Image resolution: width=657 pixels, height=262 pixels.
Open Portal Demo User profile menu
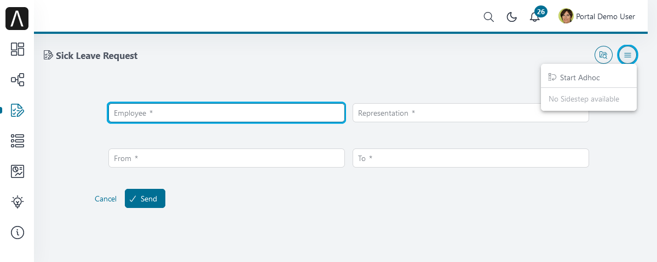point(597,16)
